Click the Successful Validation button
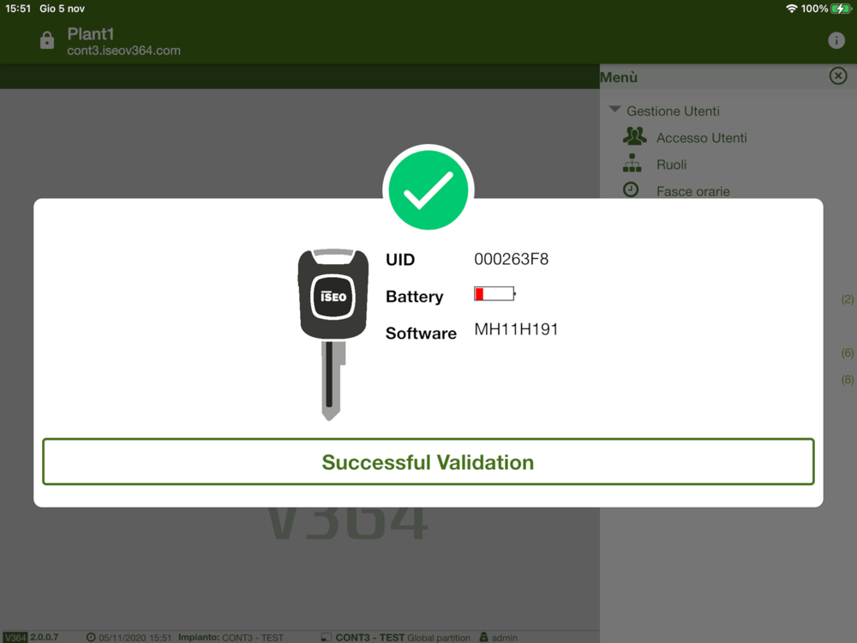Viewport: 857px width, 643px height. click(x=428, y=461)
